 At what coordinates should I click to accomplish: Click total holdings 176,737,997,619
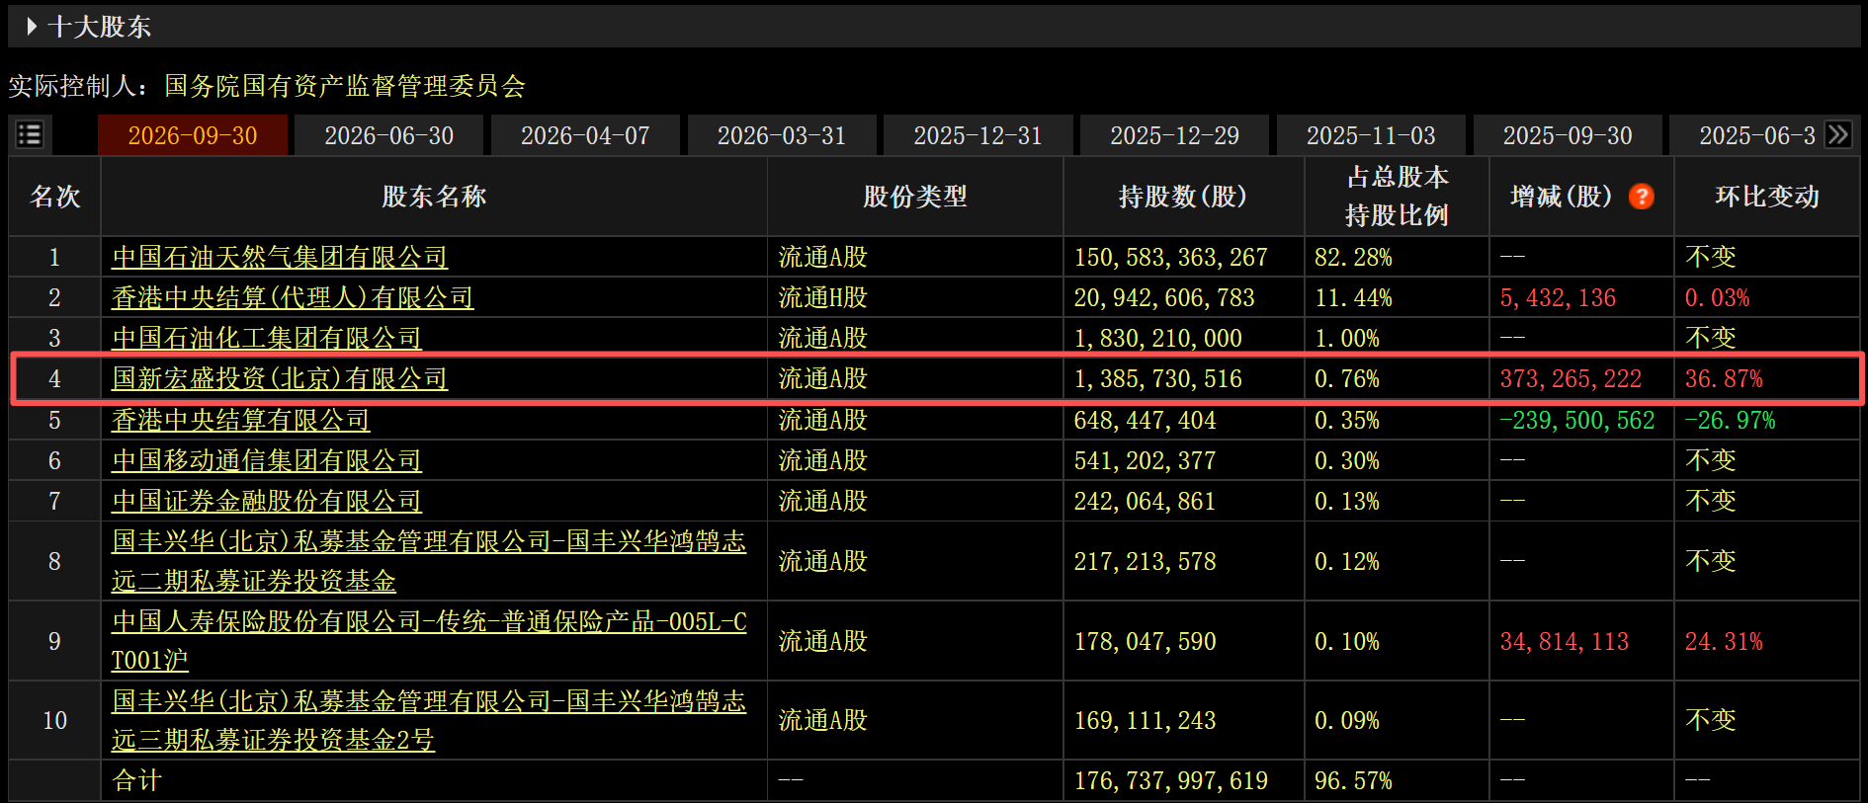click(x=1171, y=780)
